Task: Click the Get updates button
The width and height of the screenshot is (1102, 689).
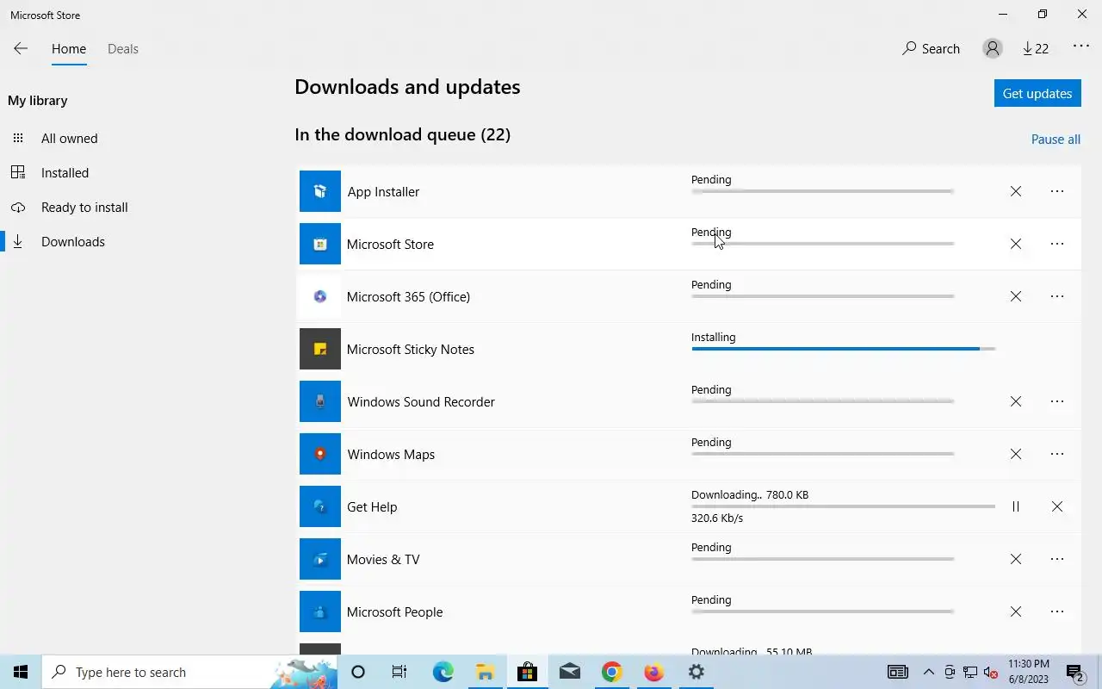Action: coord(1037,93)
